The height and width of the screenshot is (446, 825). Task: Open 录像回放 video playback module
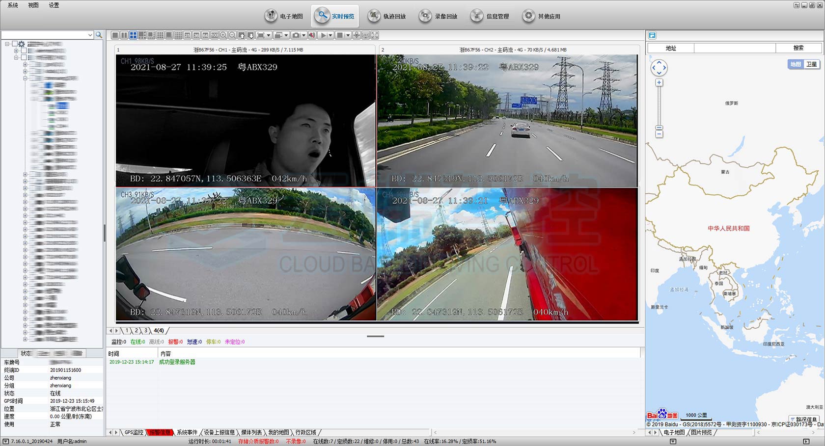(x=438, y=16)
